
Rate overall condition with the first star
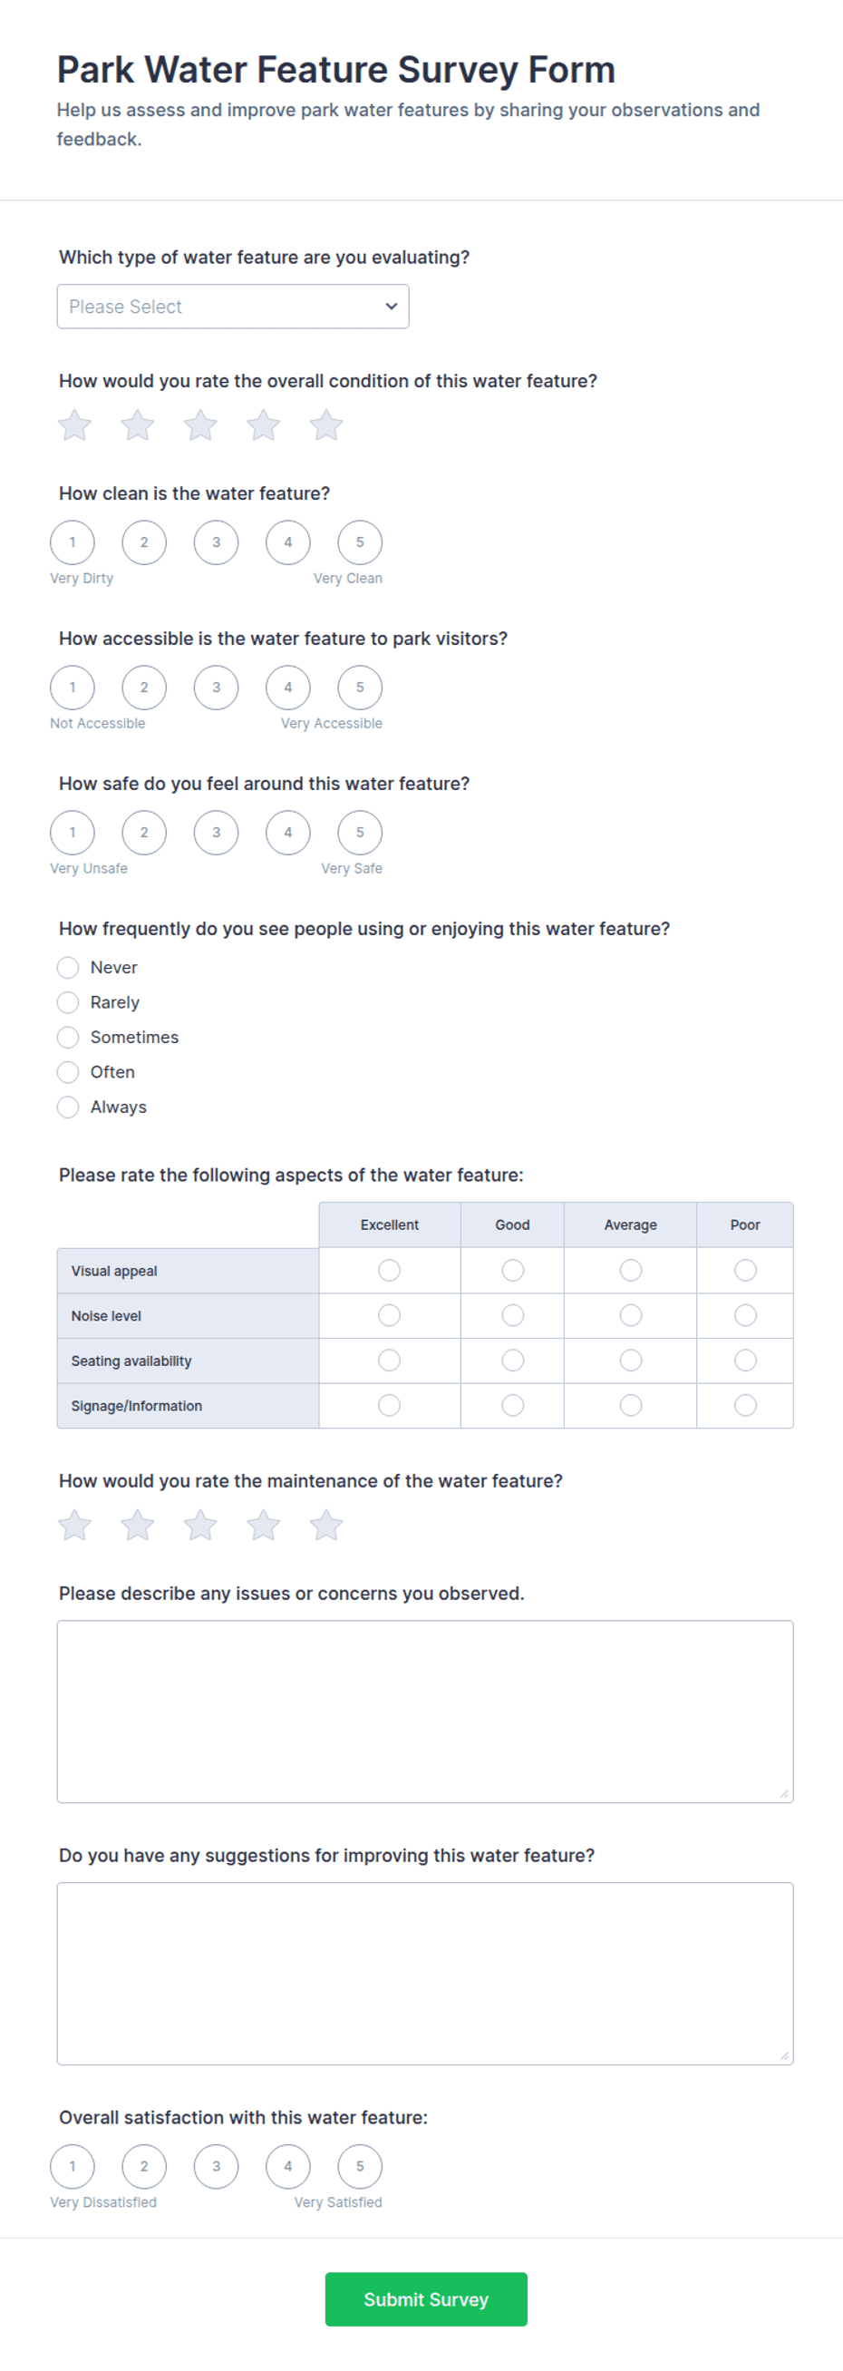(x=74, y=425)
